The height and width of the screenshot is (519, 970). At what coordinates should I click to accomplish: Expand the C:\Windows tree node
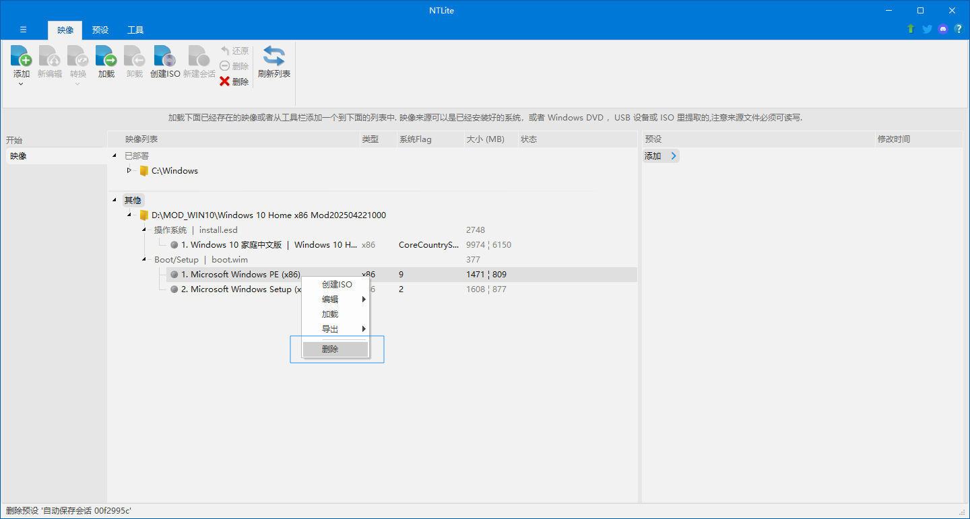coord(129,171)
